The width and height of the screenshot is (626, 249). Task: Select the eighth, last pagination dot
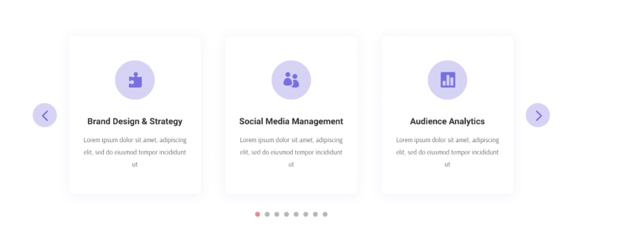(325, 214)
